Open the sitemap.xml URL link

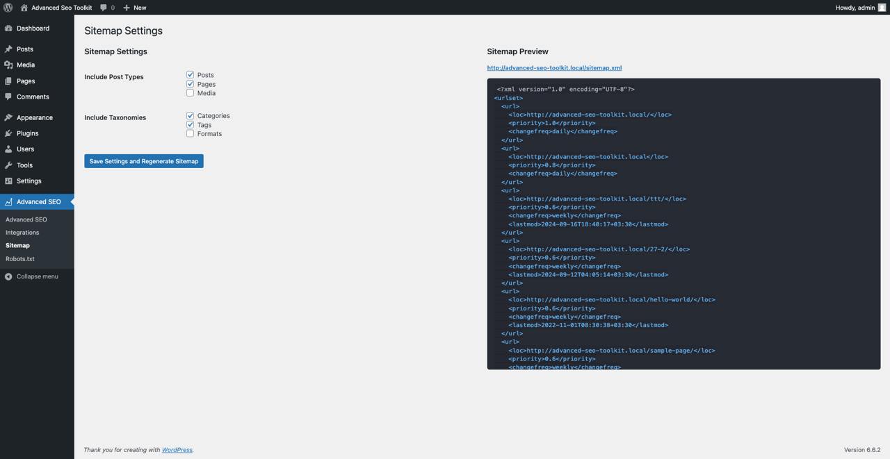pyautogui.click(x=554, y=68)
